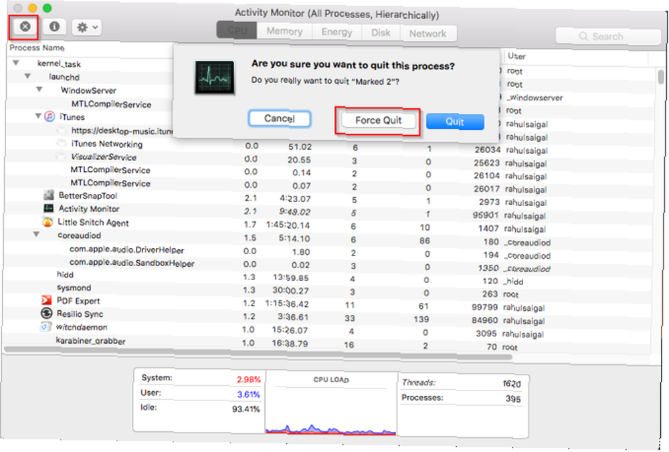
Task: Collapse the launchd disclosure triangle
Action: [27, 76]
